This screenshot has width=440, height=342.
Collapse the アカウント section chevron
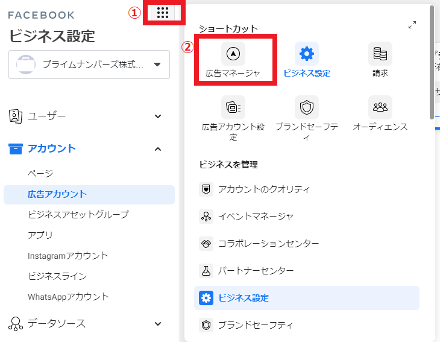point(158,149)
